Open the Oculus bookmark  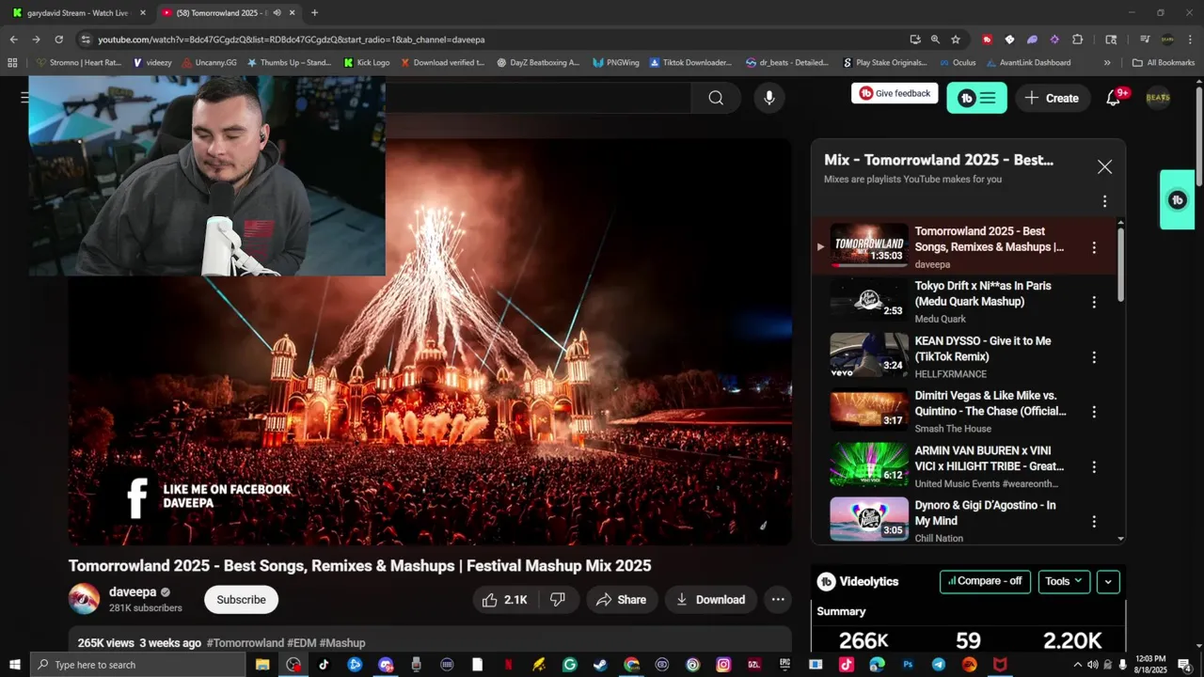(958, 63)
